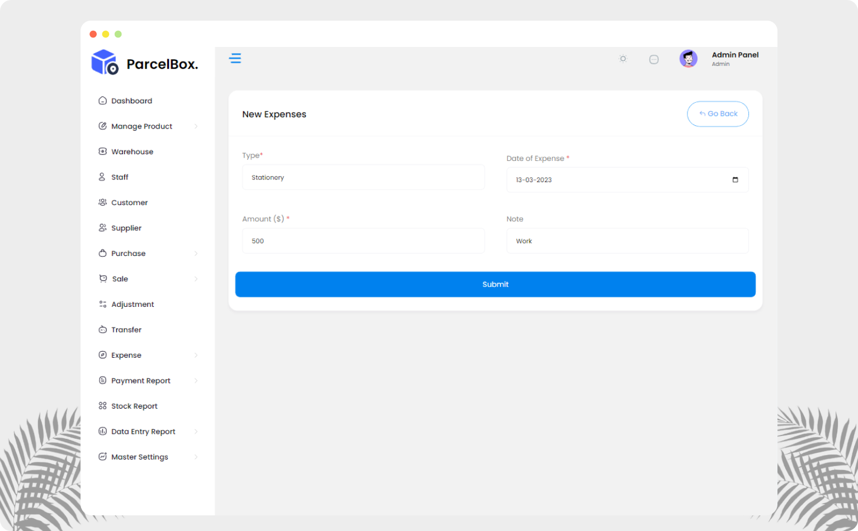Click the Amount input field
The width and height of the screenshot is (858, 531).
363,240
